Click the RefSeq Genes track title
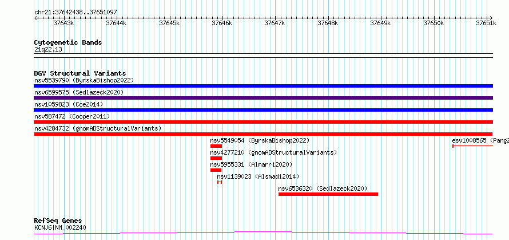 58,221
